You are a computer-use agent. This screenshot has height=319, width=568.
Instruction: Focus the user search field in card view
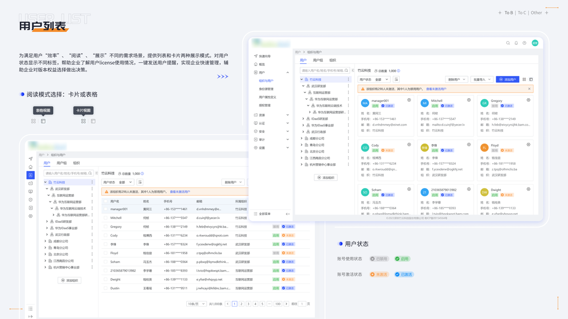[325, 71]
